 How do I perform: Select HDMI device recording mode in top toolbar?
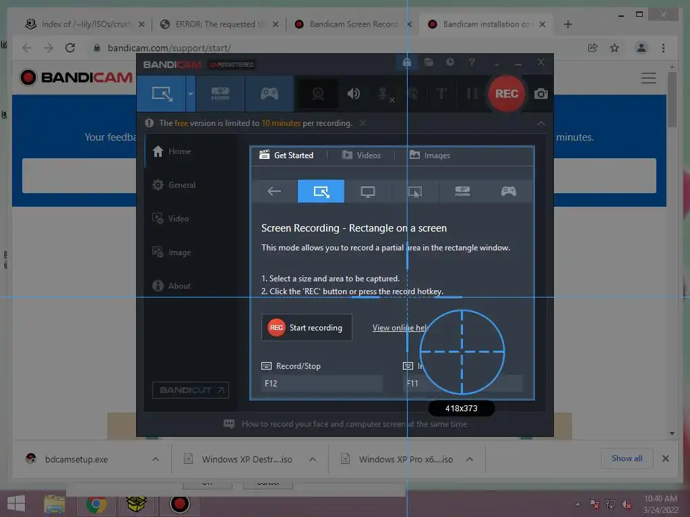(x=220, y=94)
